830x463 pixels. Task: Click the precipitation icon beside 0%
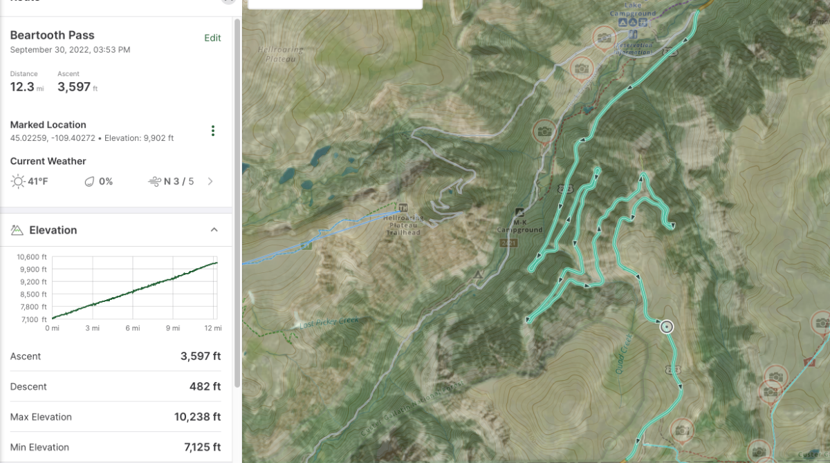coord(89,182)
